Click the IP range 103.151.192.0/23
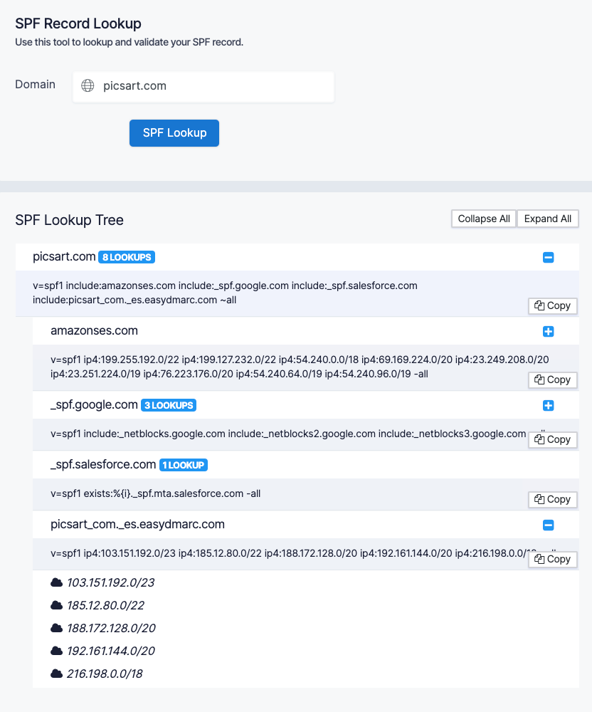 click(111, 582)
